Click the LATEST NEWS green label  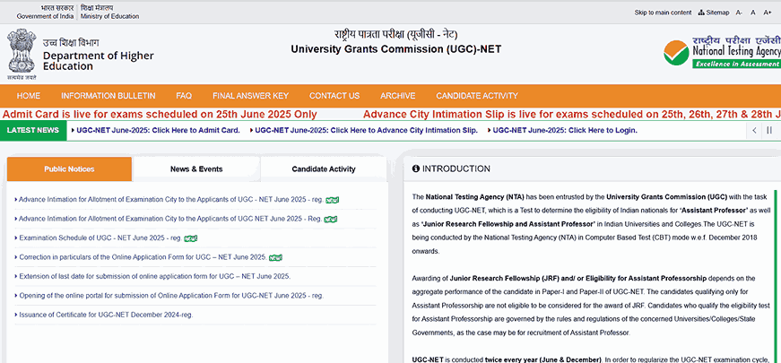33,131
